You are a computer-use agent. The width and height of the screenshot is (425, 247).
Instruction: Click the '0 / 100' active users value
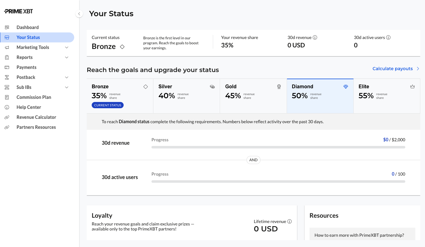[x=398, y=174]
